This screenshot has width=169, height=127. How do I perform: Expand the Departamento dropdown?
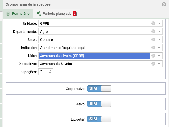pos(159,31)
